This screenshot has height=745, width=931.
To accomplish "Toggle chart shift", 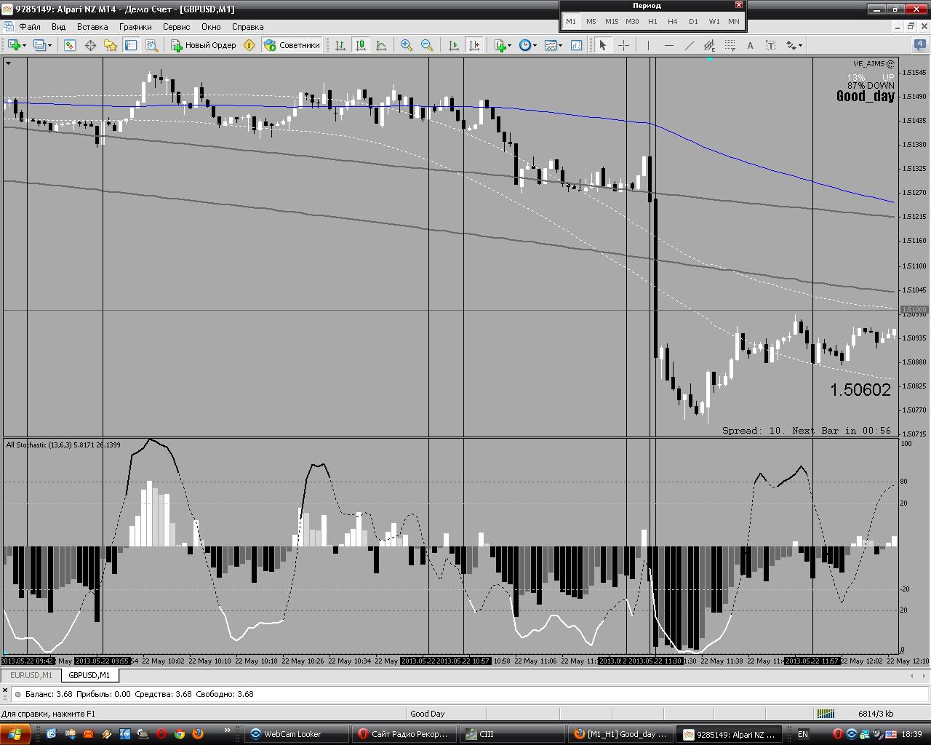I will tap(474, 45).
